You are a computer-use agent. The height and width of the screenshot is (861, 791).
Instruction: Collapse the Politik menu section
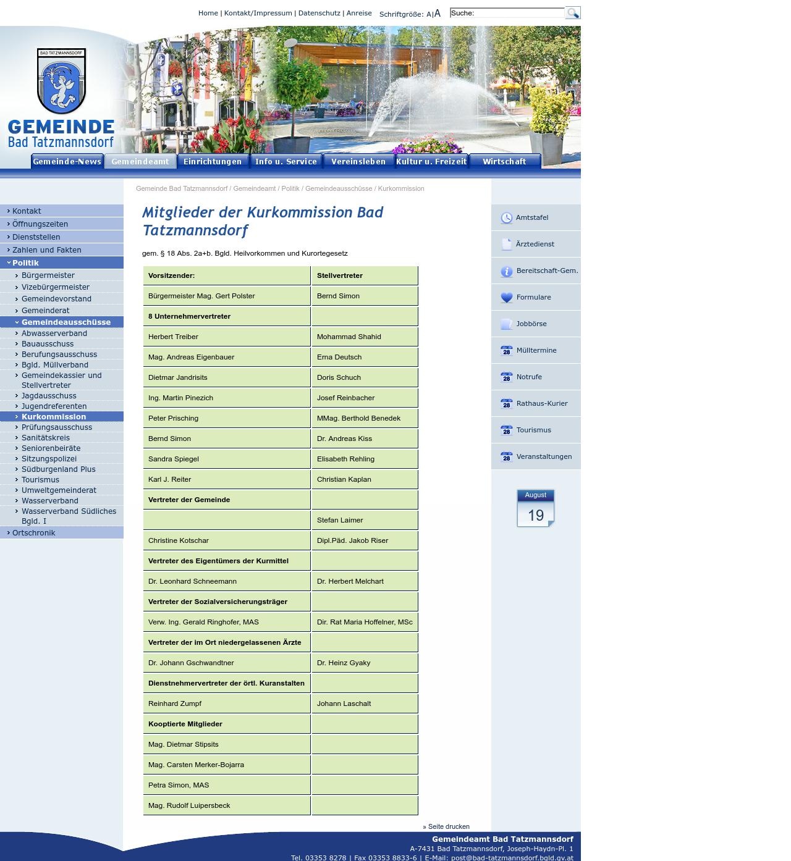point(62,262)
